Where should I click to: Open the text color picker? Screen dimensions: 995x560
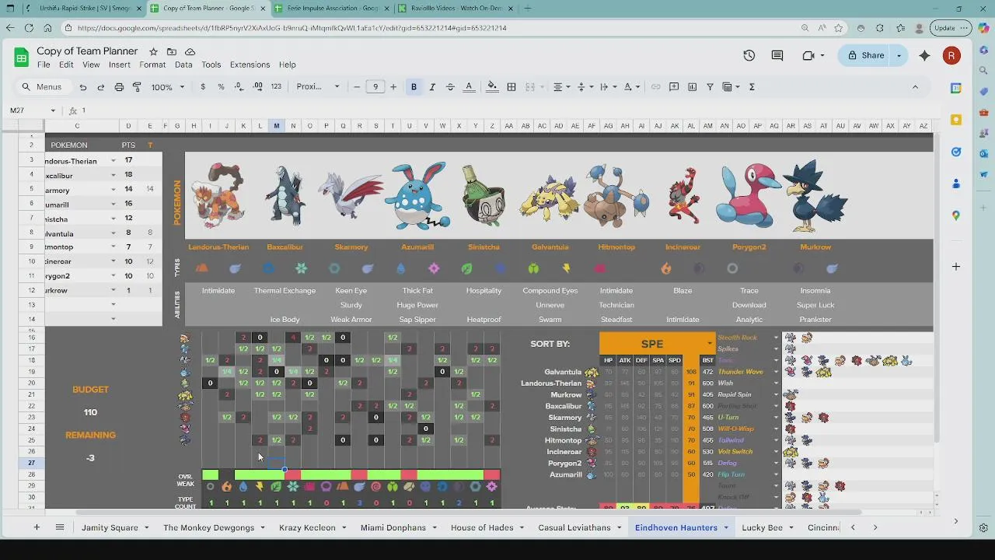(x=469, y=87)
